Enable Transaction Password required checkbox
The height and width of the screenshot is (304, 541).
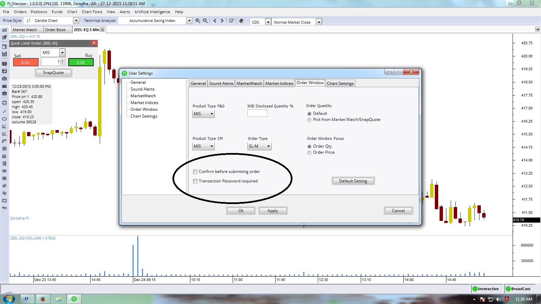195,181
